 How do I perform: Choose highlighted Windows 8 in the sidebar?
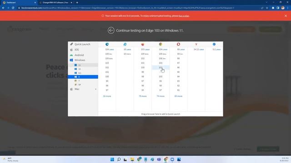(83, 77)
